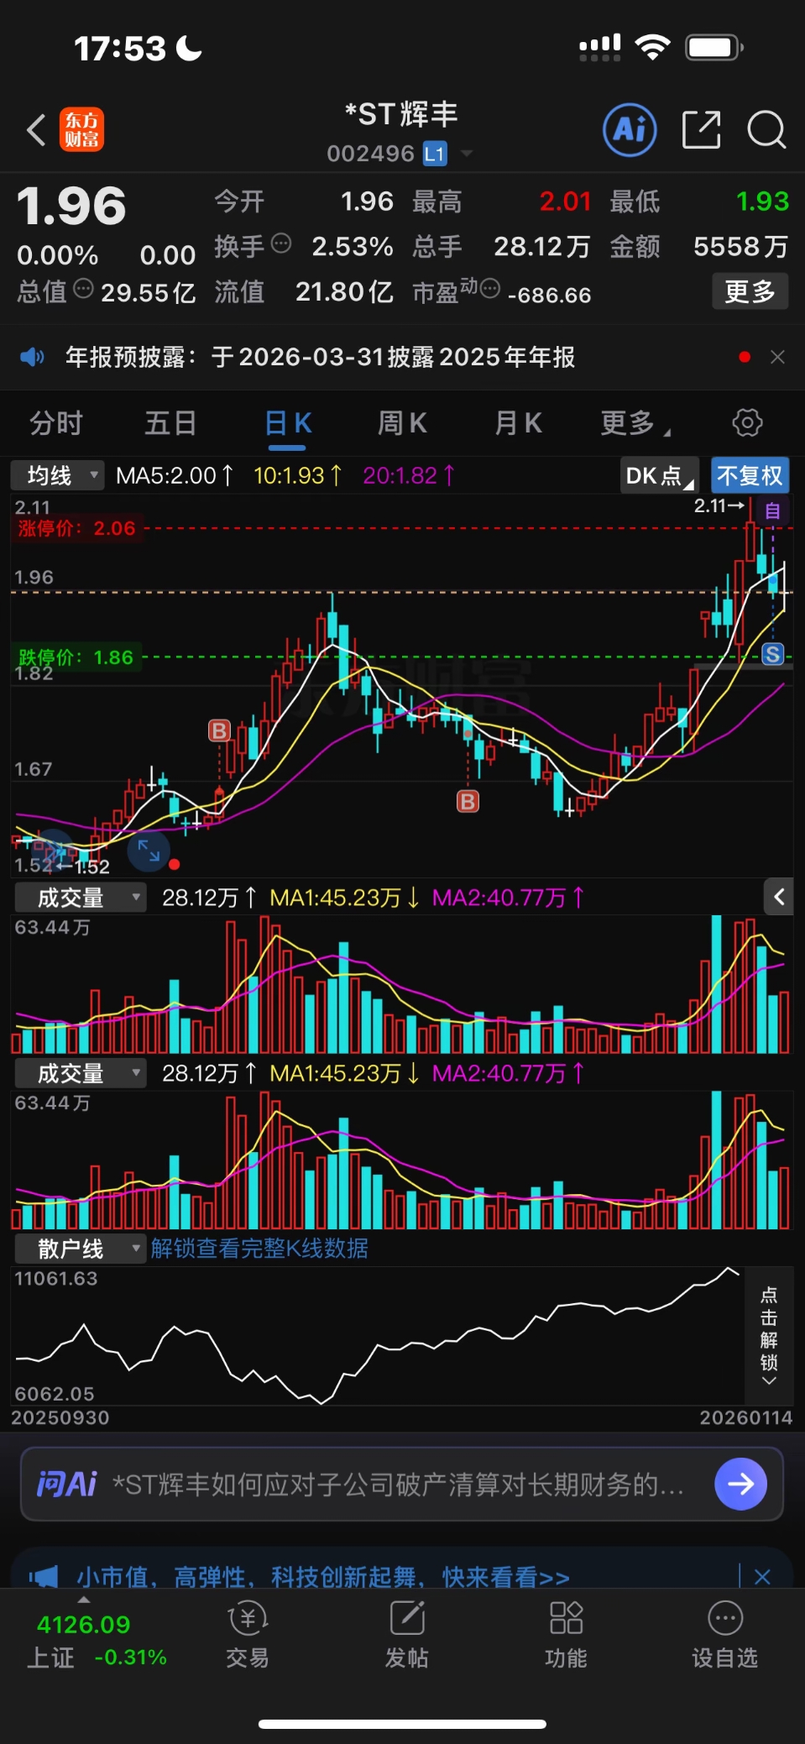Tap 点击解锁 to unlock data

coord(769,1337)
